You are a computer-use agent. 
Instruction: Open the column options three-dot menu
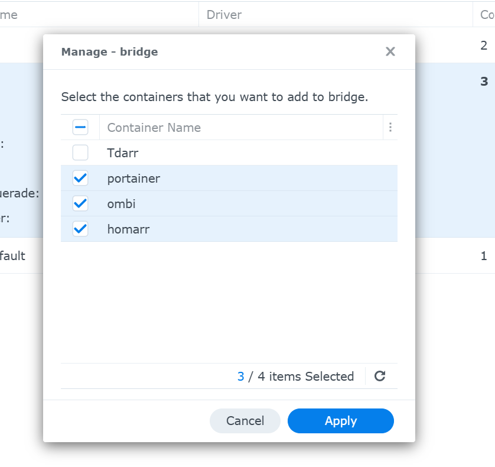(x=390, y=127)
